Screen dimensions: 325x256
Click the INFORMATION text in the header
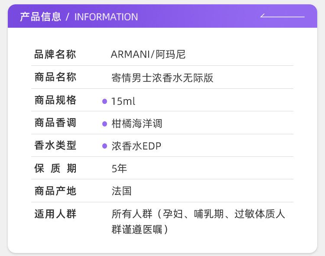[x=106, y=17]
